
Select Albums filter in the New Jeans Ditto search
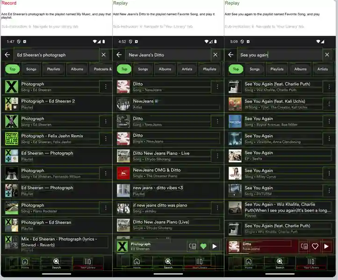pos(165,69)
